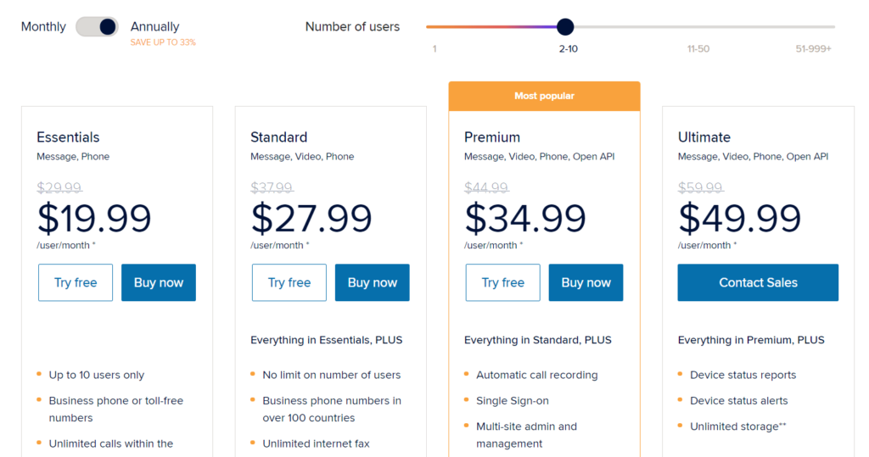Click Try free for Essentials plan
This screenshot has width=869, height=457.
click(x=76, y=282)
